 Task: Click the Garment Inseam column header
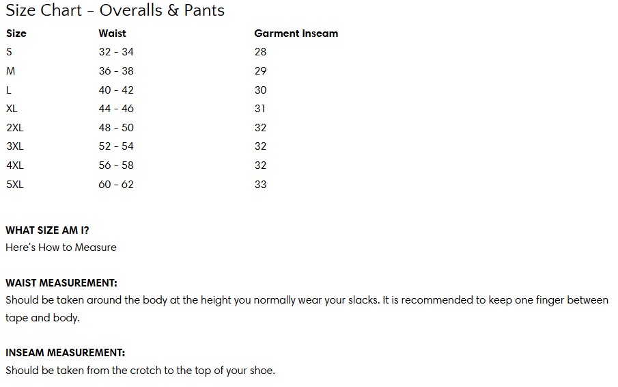tap(296, 34)
